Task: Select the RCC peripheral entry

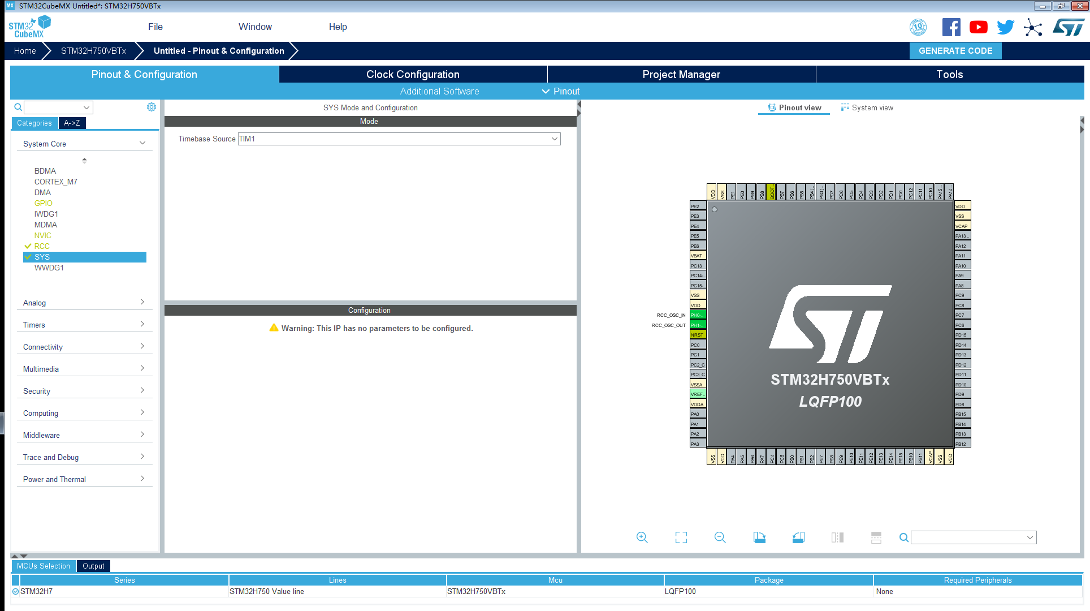Action: point(42,246)
